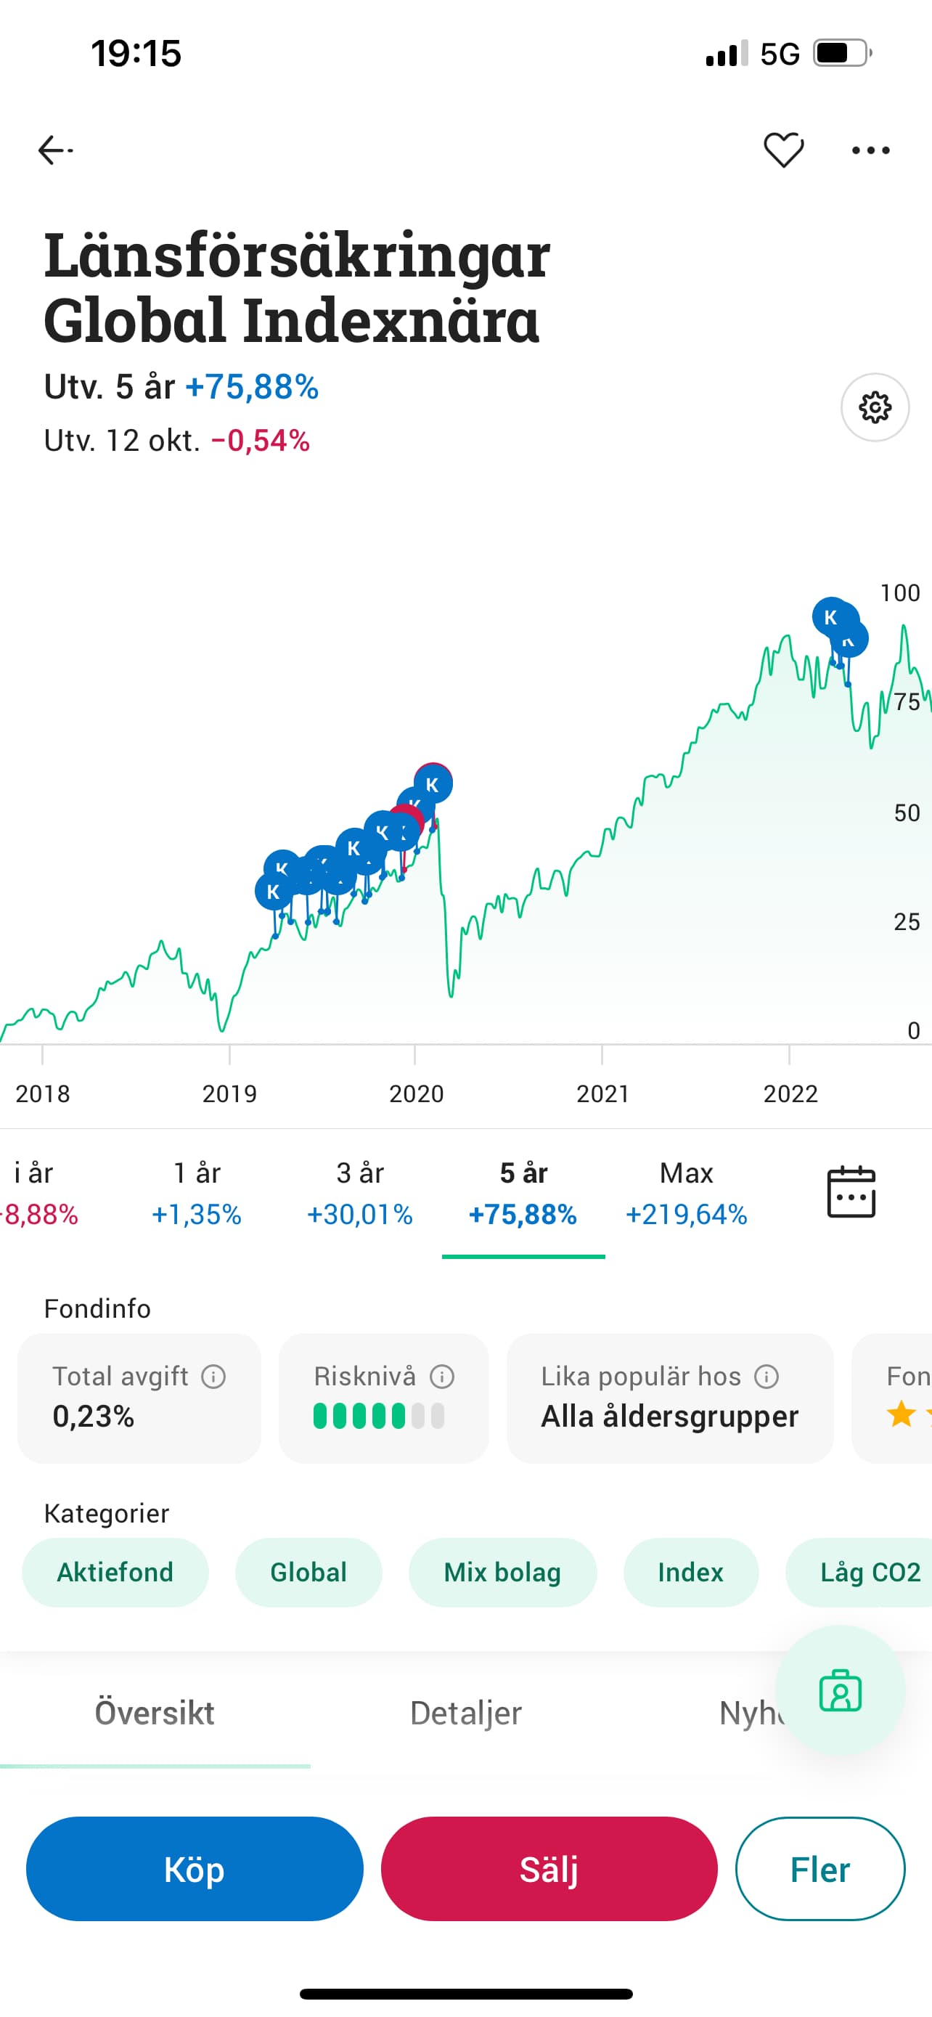Switch to the Översikt tab
932x2017 pixels.
154,1712
